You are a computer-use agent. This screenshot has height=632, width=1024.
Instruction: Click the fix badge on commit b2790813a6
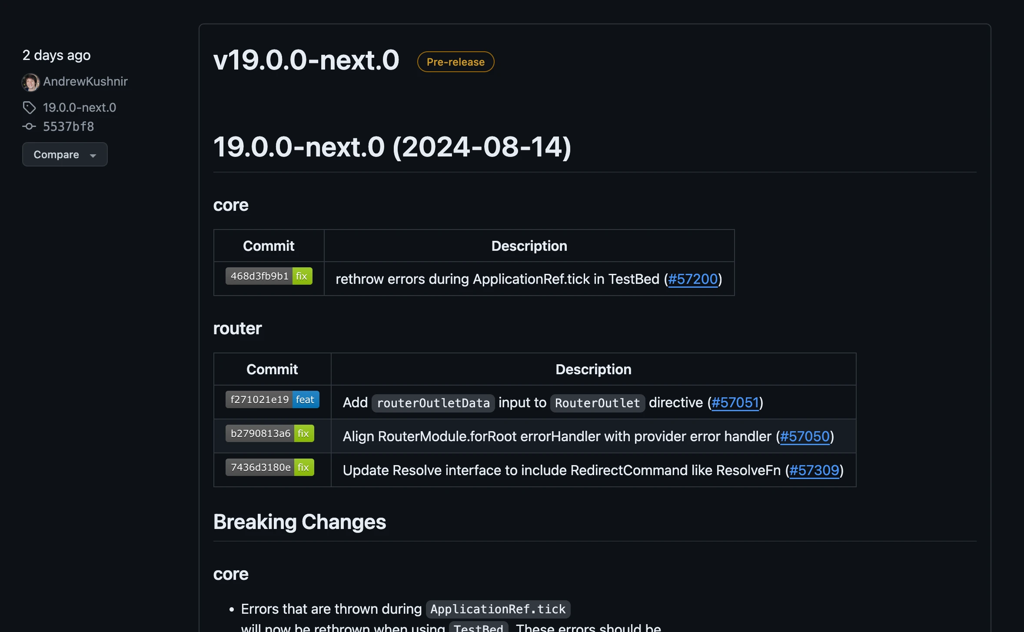pyautogui.click(x=303, y=433)
